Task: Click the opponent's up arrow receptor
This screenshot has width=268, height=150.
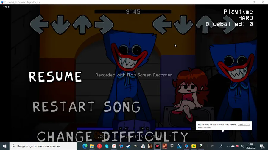Action: [x=82, y=25]
